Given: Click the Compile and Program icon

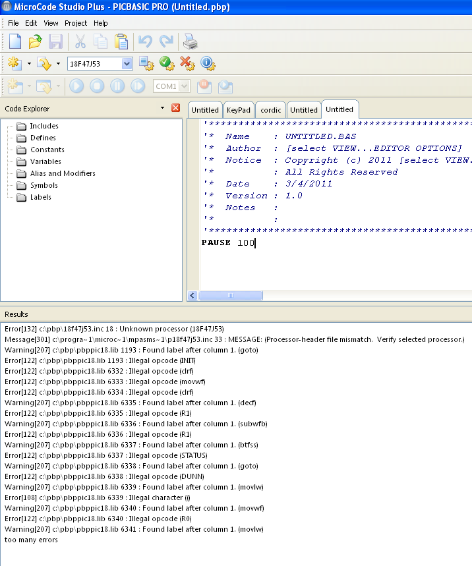Looking at the screenshot, I should coord(44,64).
